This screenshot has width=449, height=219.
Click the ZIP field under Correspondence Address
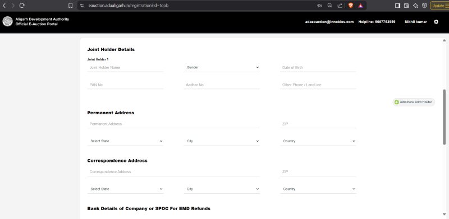[318, 172]
